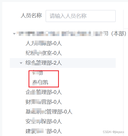Image resolution: width=128 pixels, height=136 pixels.
Task: Select the 建…部-0人 department
Action: click(x=44, y=131)
